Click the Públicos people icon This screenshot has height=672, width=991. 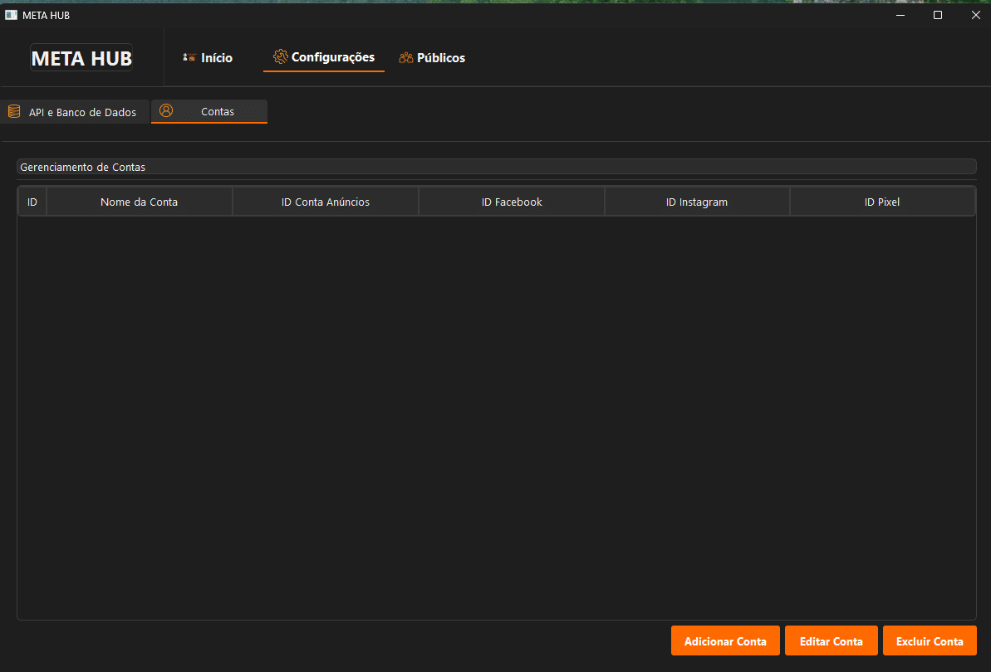[405, 57]
